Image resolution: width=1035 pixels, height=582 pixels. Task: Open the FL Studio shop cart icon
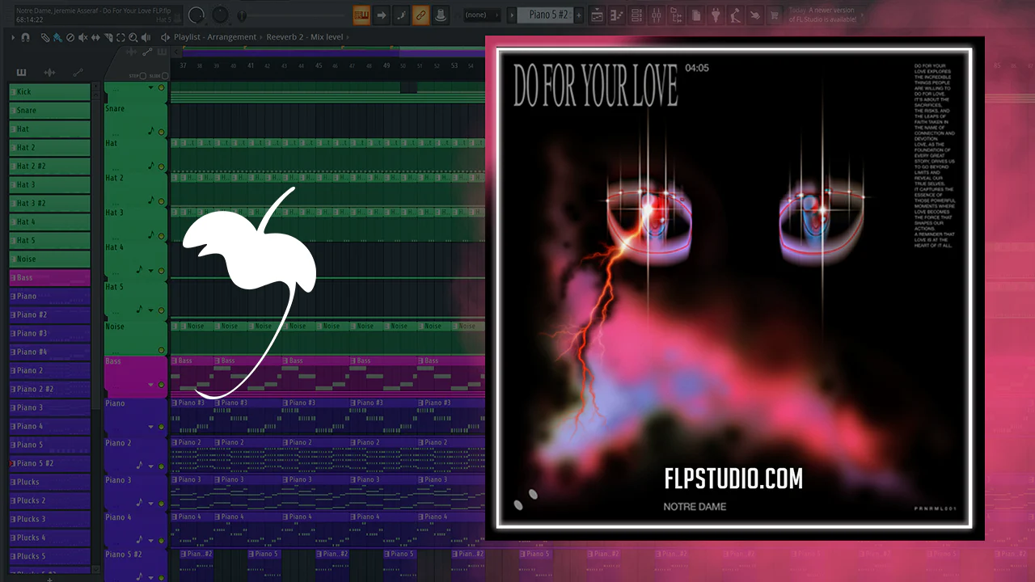775,15
